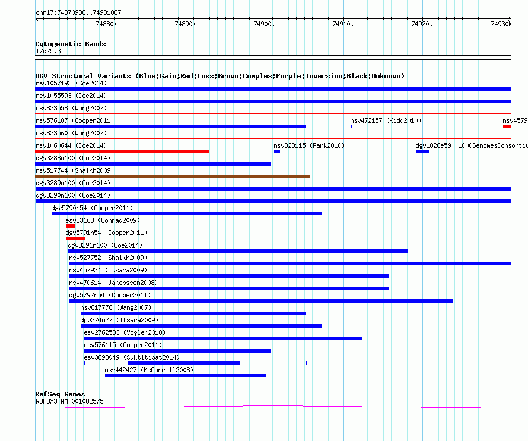
Task: Click the nsv470614 (Jakobsson2008) variant label
Action: pyautogui.click(x=113, y=283)
